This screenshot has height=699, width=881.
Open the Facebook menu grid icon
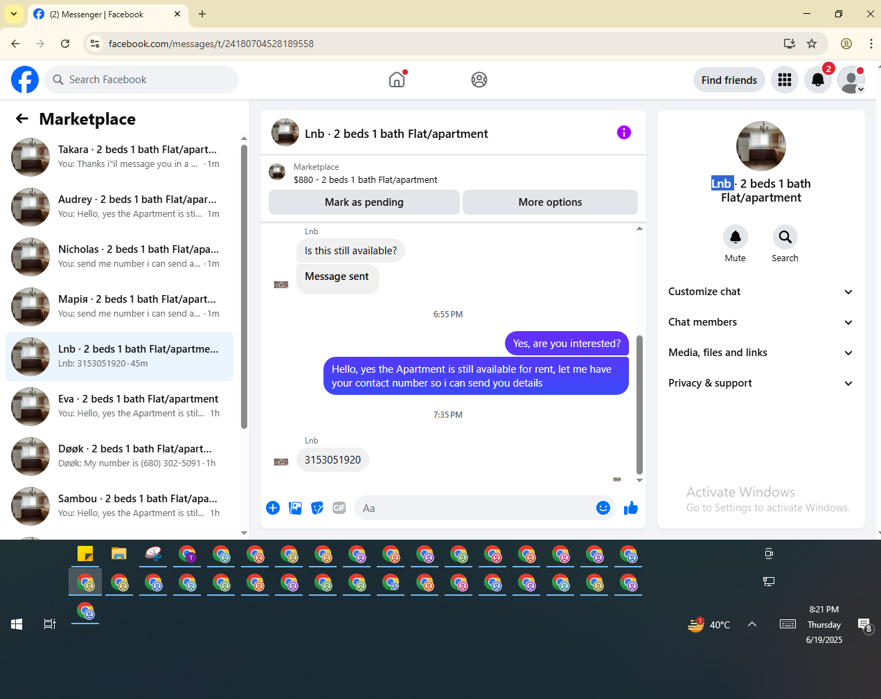[785, 80]
